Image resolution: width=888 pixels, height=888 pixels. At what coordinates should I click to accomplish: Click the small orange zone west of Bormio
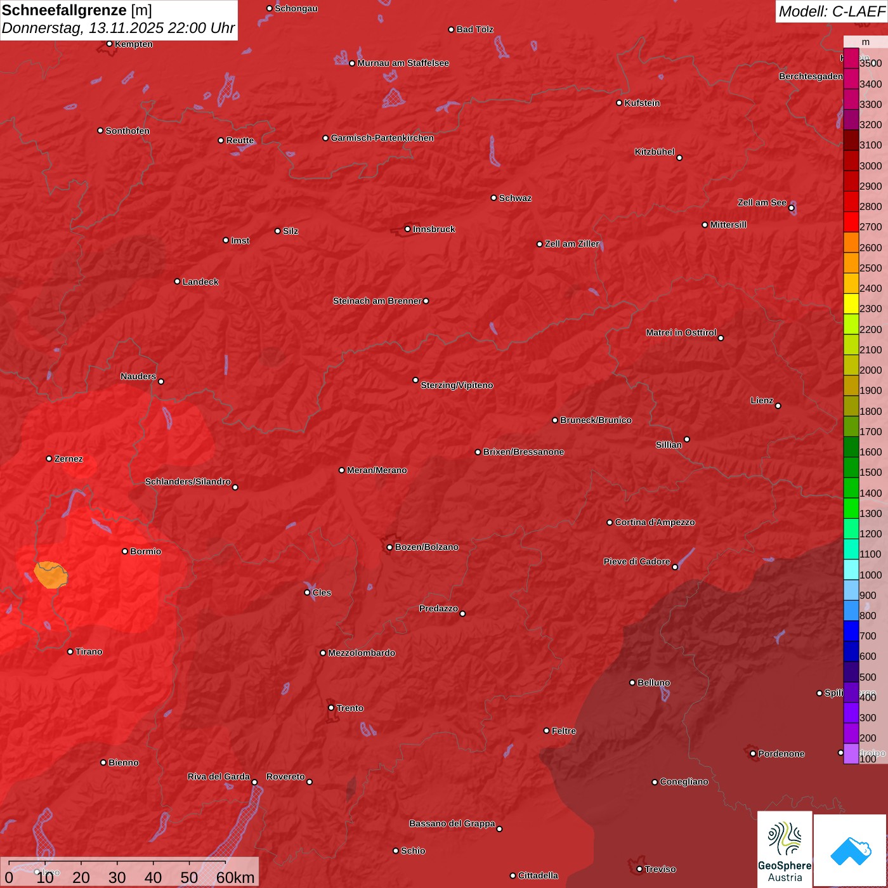[50, 575]
